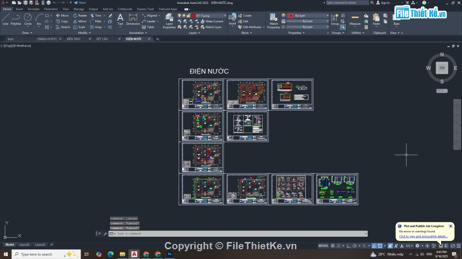
Task: Open the lineweight ByLayer dropdown
Action: [327, 21]
